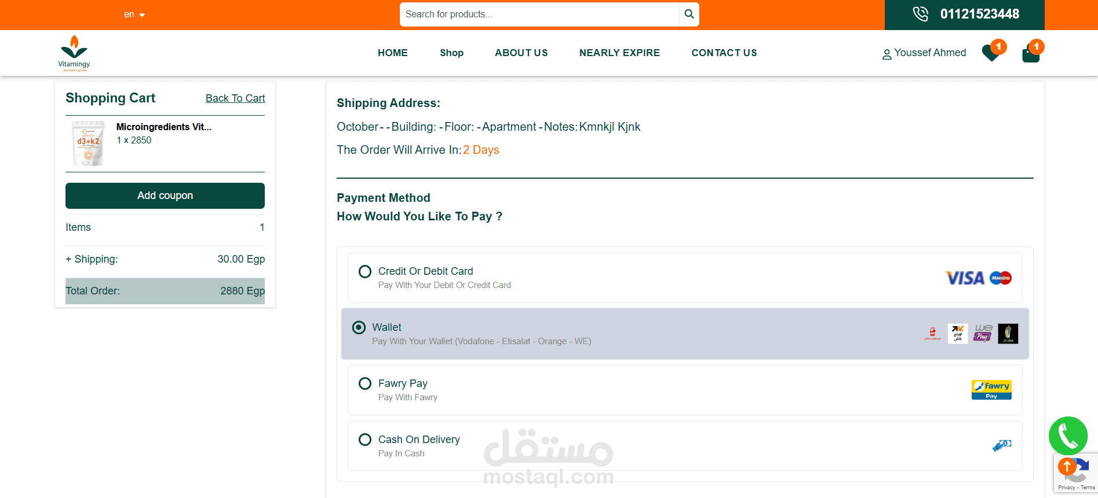Choose Cash On Delivery radio option
Screen dimensions: 1098x498
pos(365,440)
